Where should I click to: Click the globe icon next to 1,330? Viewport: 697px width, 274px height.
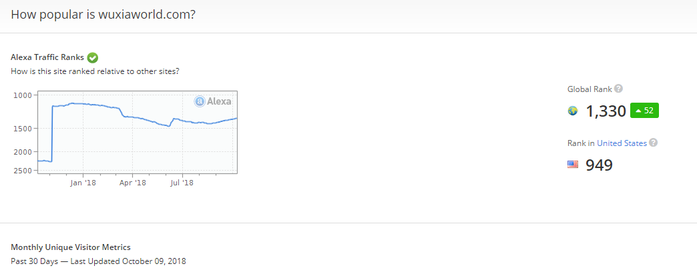click(572, 111)
